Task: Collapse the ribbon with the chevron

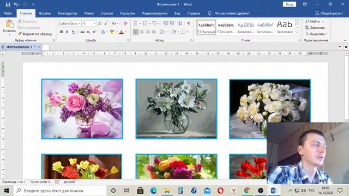Action: [x=345, y=40]
